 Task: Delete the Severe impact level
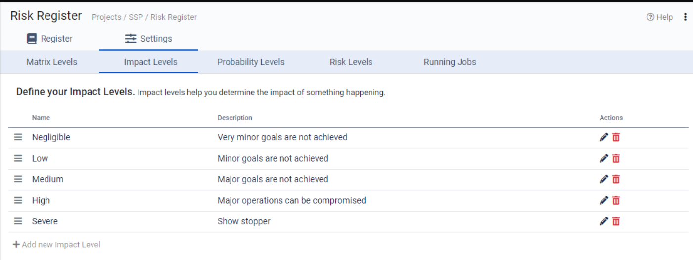616,221
